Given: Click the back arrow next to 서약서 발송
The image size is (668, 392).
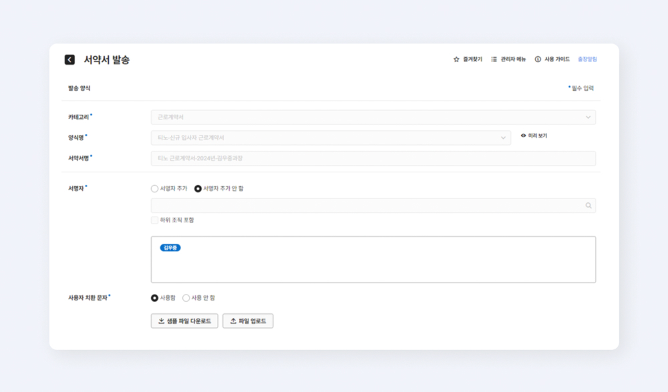Looking at the screenshot, I should coord(69,59).
